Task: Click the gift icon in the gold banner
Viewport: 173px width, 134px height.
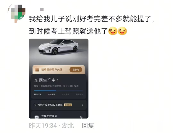Action: (37, 70)
